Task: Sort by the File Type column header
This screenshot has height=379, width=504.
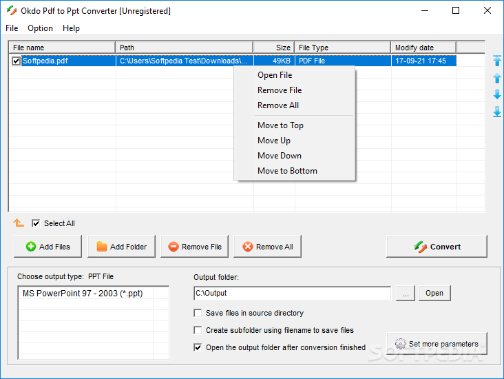Action: (343, 48)
